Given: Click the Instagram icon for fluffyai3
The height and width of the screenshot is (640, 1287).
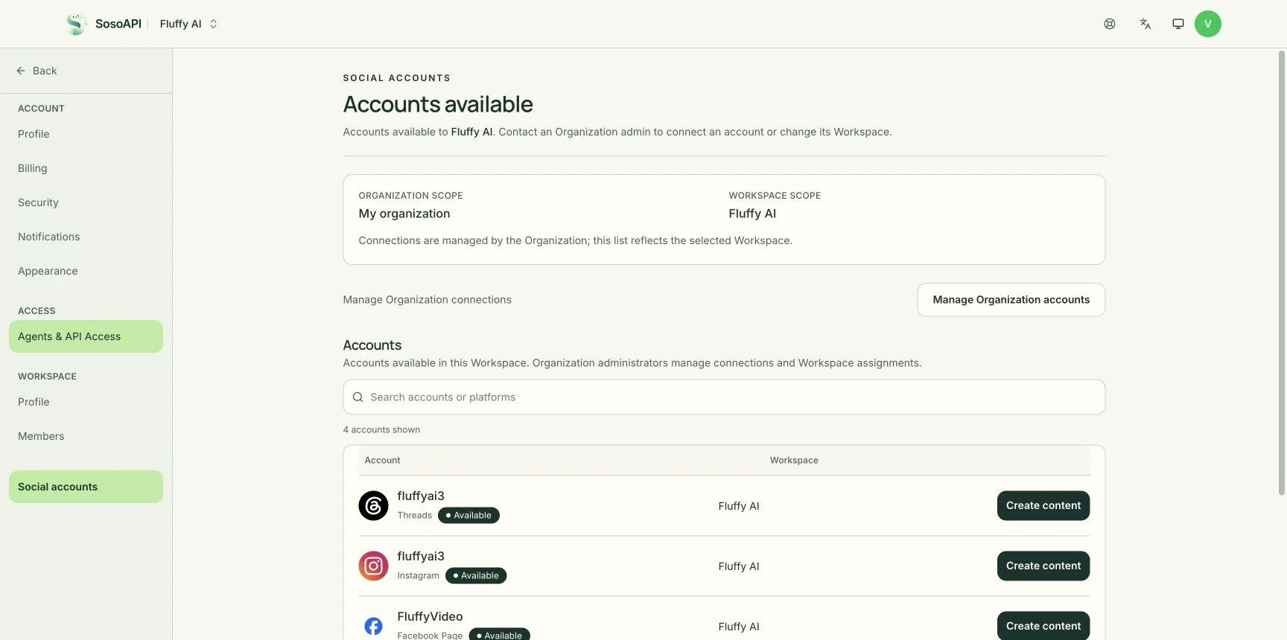Looking at the screenshot, I should 373,566.
